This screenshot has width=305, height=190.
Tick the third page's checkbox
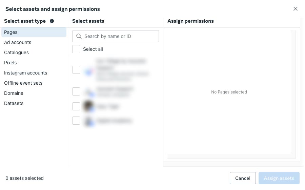(76, 106)
